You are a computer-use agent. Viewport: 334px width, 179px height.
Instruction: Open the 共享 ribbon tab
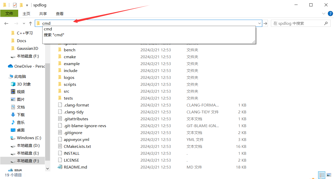pyautogui.click(x=43, y=14)
